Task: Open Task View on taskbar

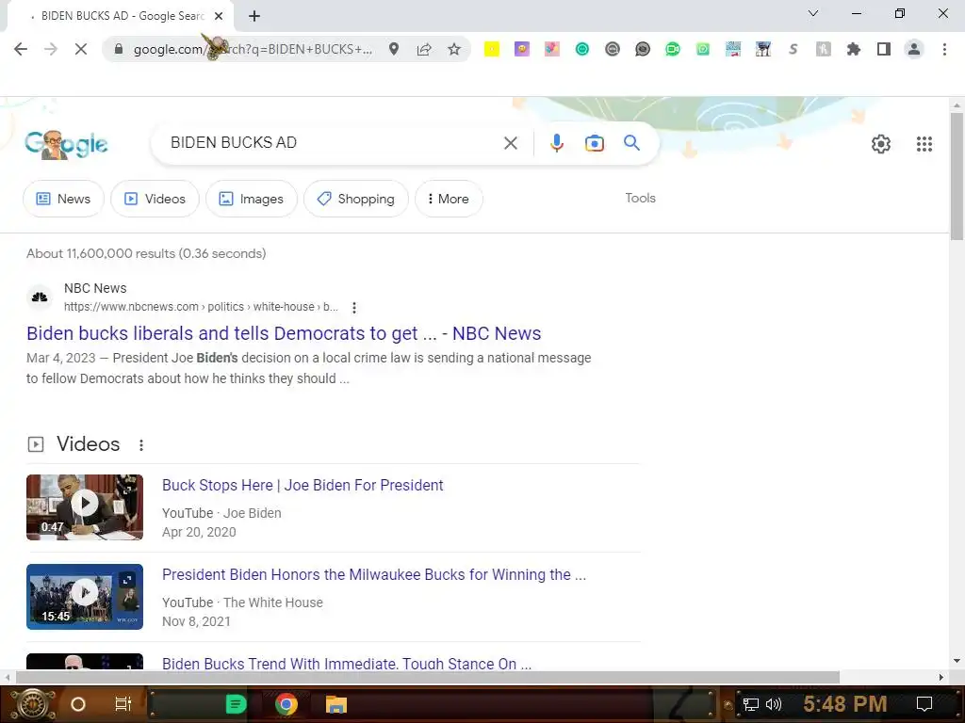Action: tap(123, 704)
